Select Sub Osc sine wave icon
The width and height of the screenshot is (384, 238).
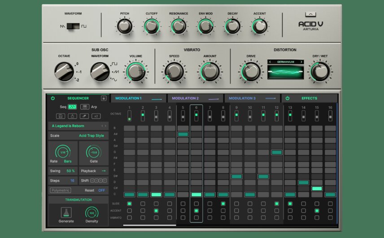pyautogui.click(x=114, y=80)
